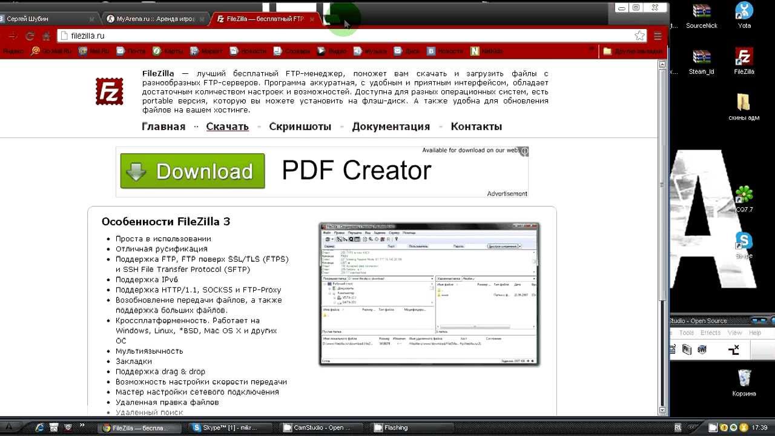Open the Документация page link
This screenshot has height=436, width=775.
(391, 127)
